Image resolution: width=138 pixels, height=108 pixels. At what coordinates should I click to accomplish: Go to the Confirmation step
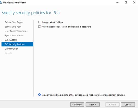click(11, 49)
